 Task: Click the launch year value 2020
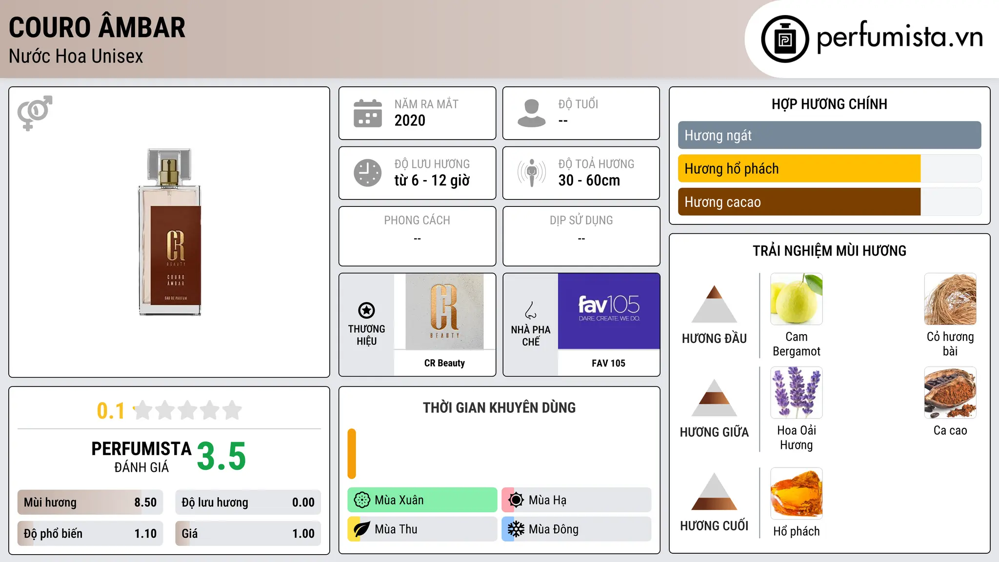click(410, 120)
